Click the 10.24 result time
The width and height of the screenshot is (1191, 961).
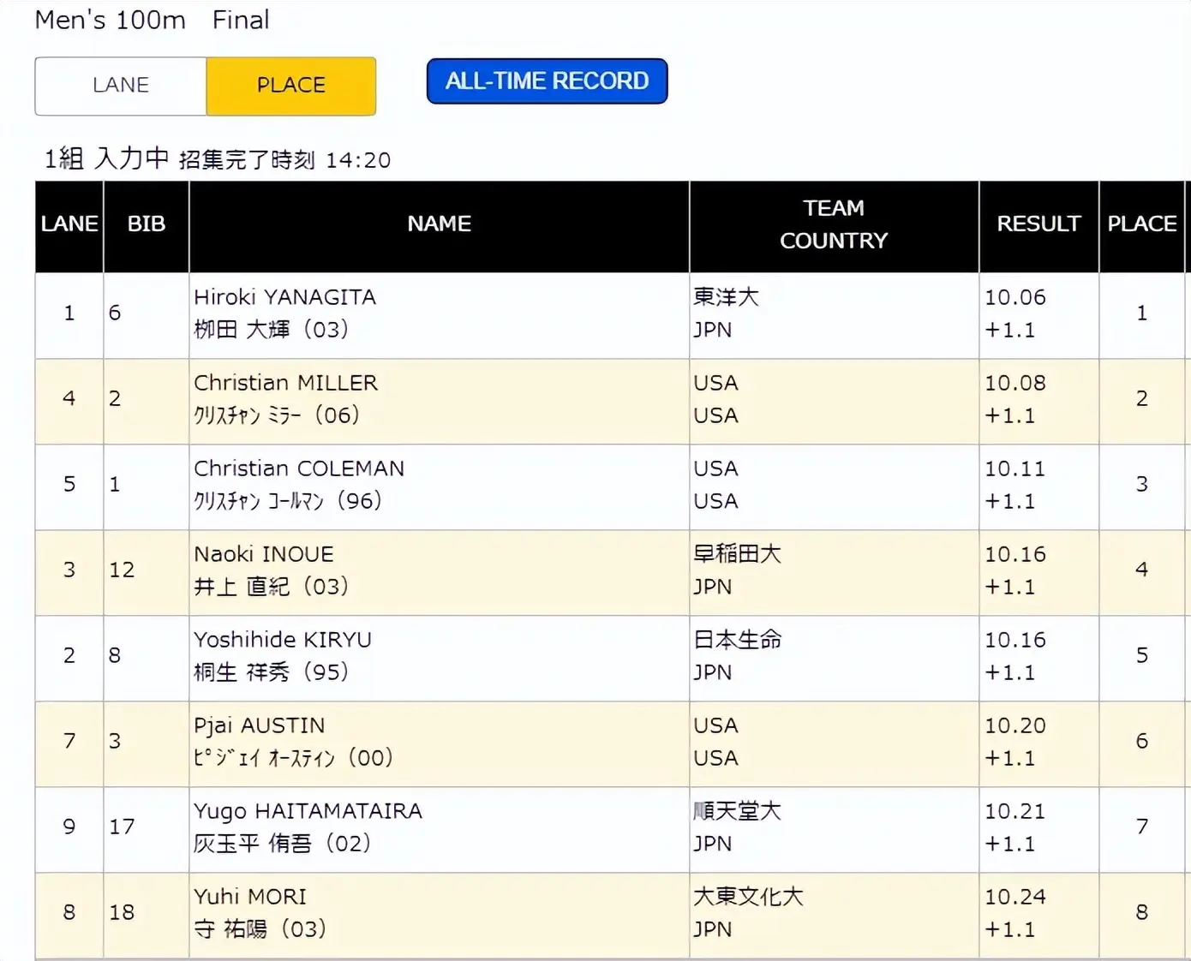tap(1014, 897)
